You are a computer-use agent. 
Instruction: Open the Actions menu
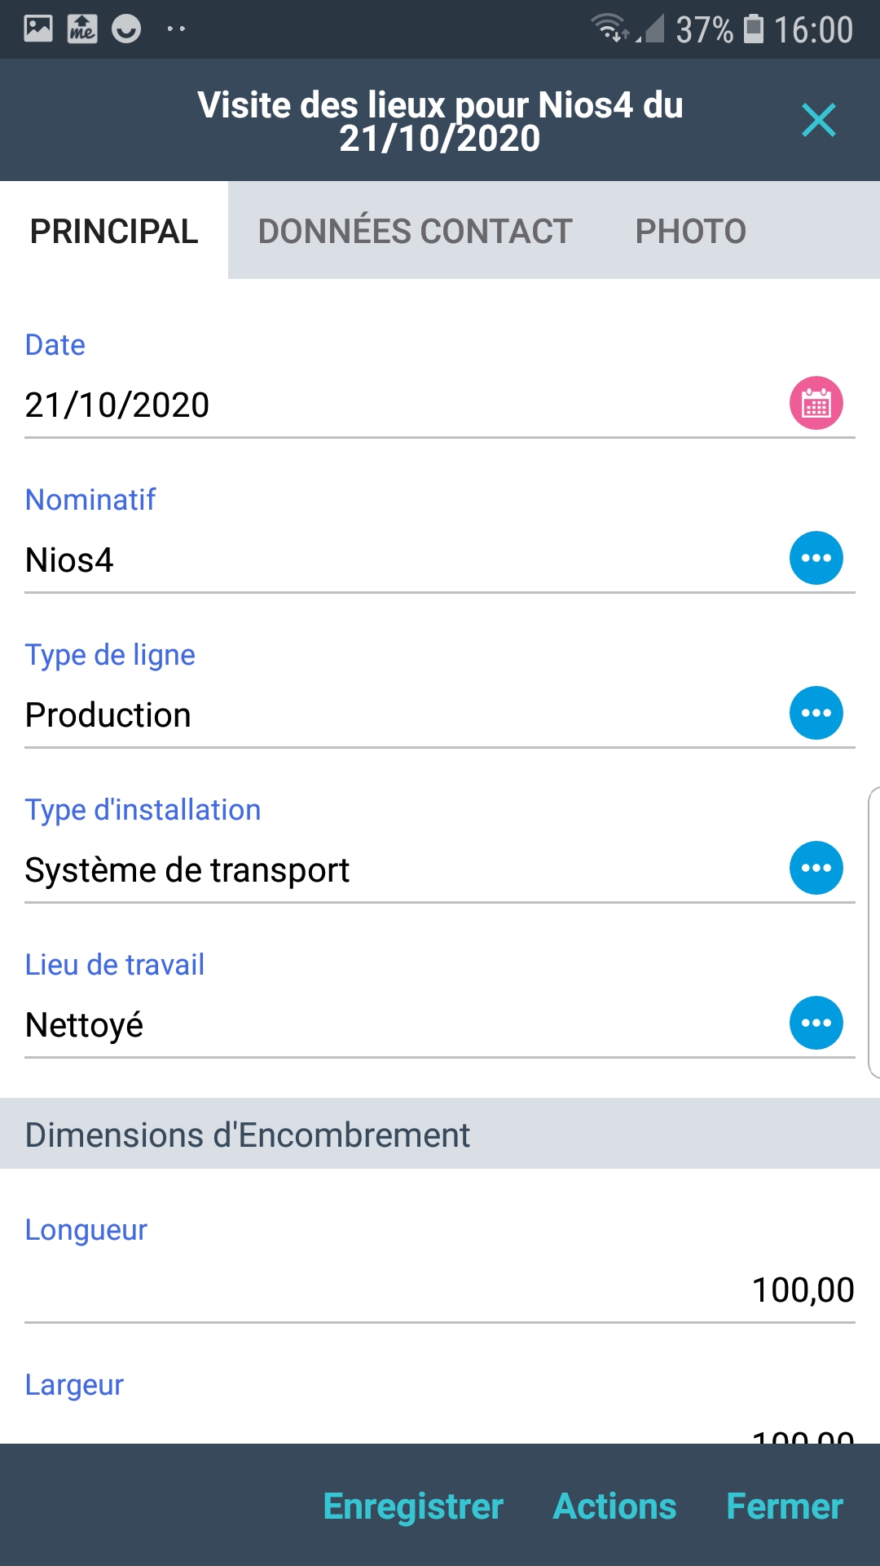tap(614, 1506)
